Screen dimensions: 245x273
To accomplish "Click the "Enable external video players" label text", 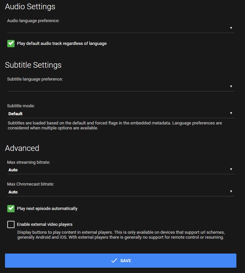I will pyautogui.click(x=45, y=224).
